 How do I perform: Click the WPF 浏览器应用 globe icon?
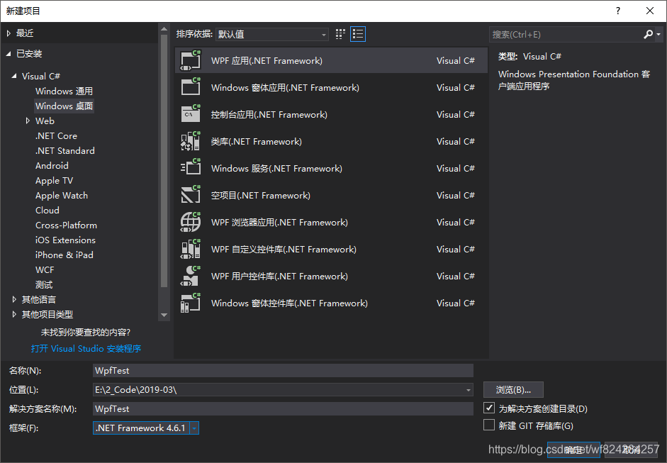[x=191, y=222]
